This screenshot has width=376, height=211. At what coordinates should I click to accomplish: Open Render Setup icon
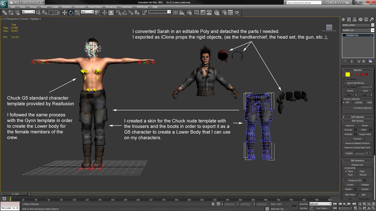pos(224,12)
